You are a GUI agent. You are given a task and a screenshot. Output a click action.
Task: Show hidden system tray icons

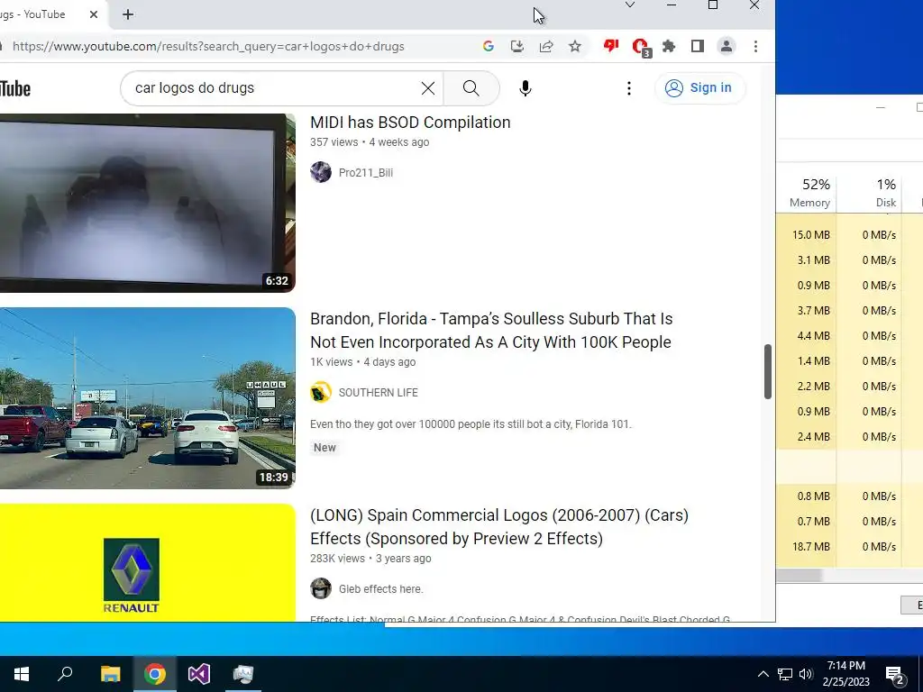[763, 674]
